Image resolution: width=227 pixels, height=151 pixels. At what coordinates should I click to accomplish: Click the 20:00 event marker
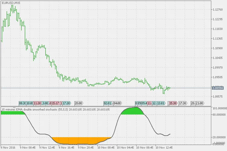click(x=79, y=103)
